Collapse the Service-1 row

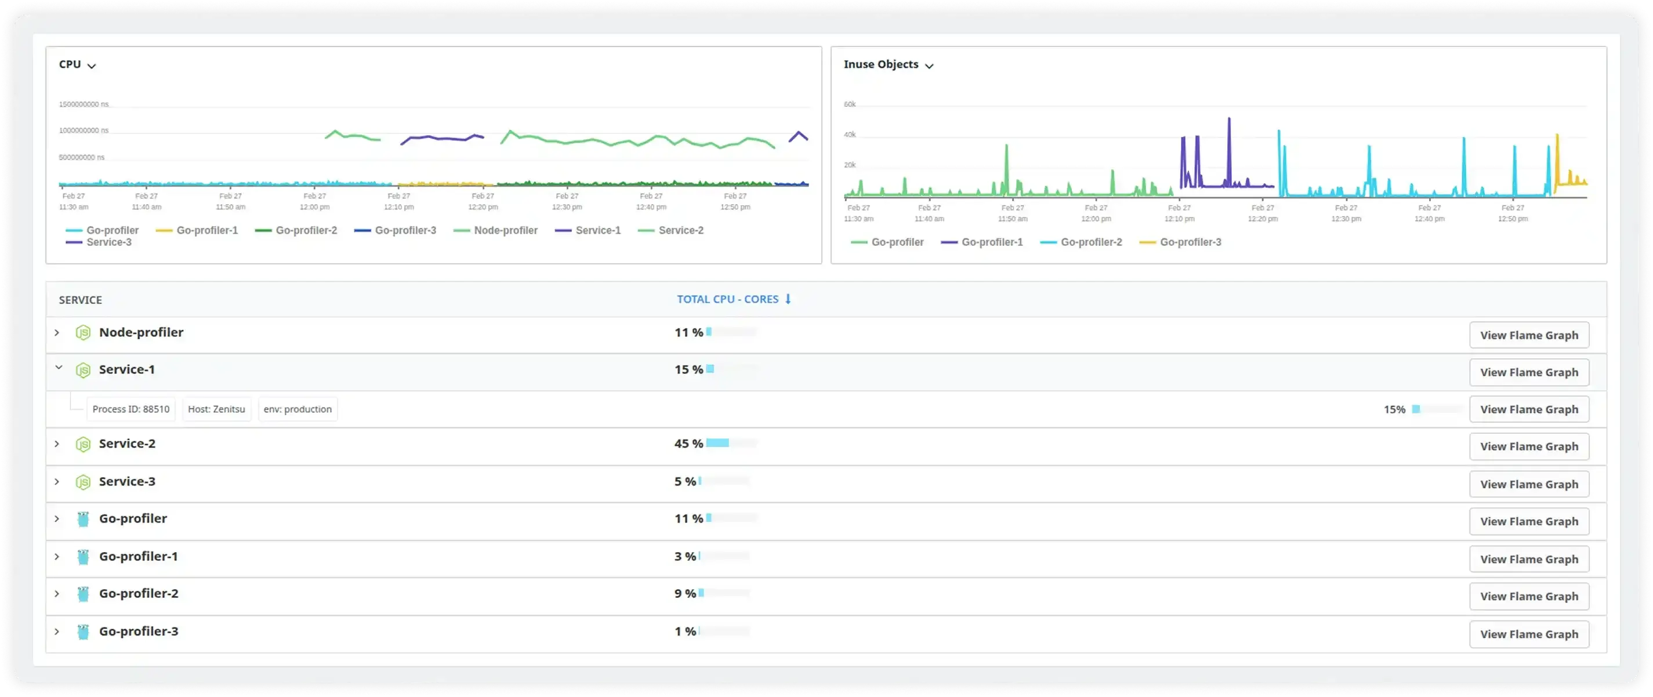[x=59, y=368]
